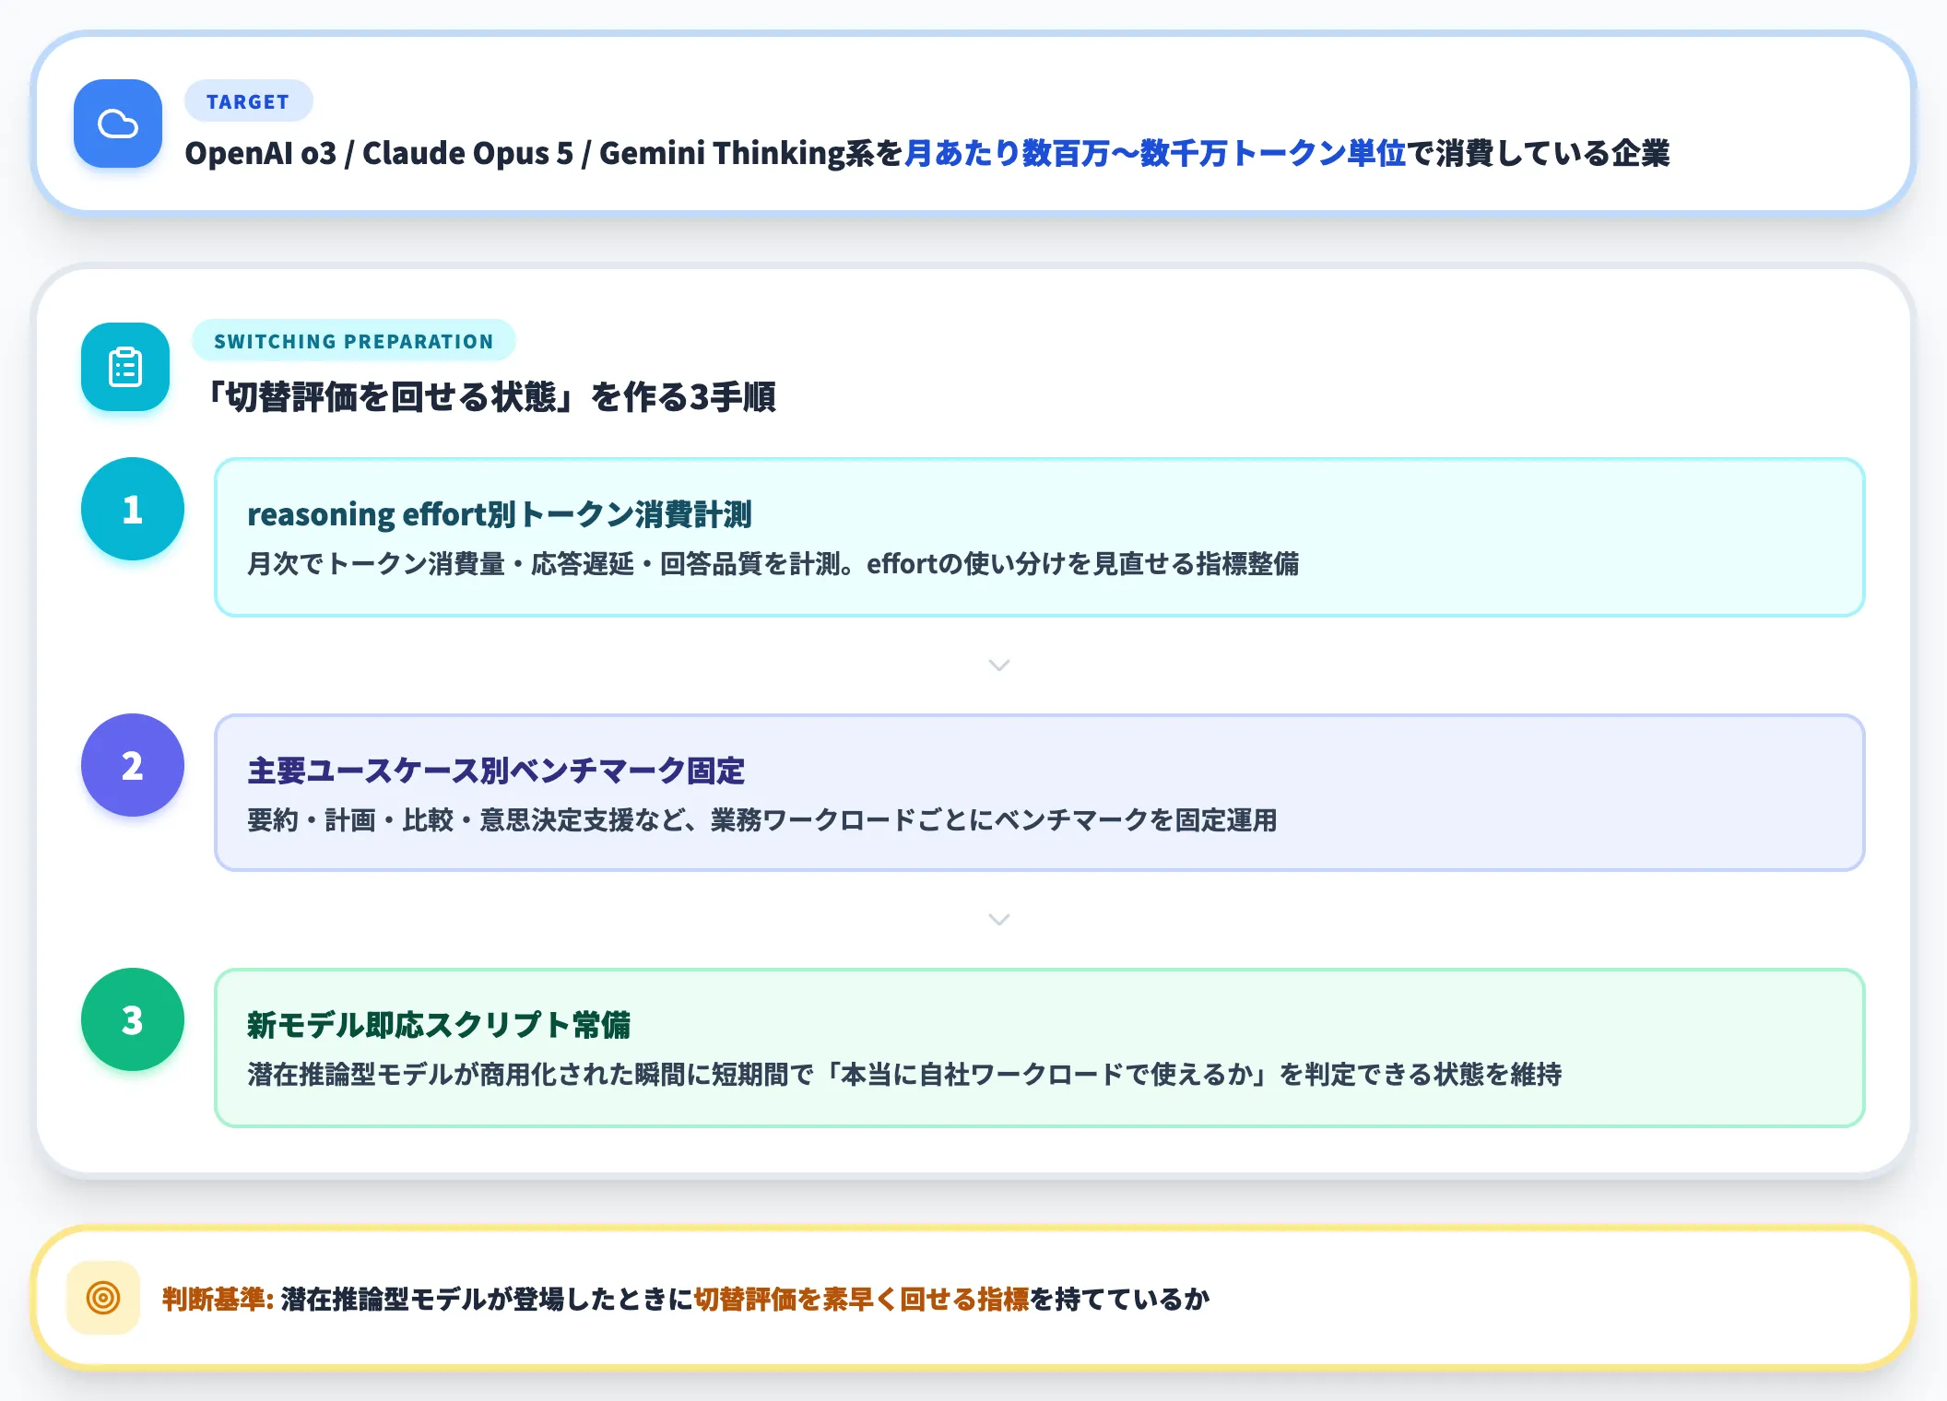
Task: Select the SWITCHING PREPARATION badge
Action: tap(354, 341)
